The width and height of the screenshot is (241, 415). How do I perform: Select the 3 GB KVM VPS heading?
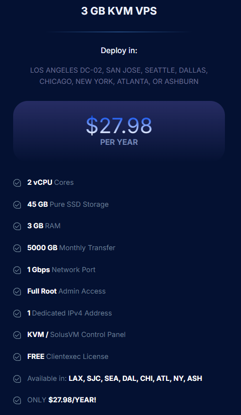pyautogui.click(x=119, y=11)
